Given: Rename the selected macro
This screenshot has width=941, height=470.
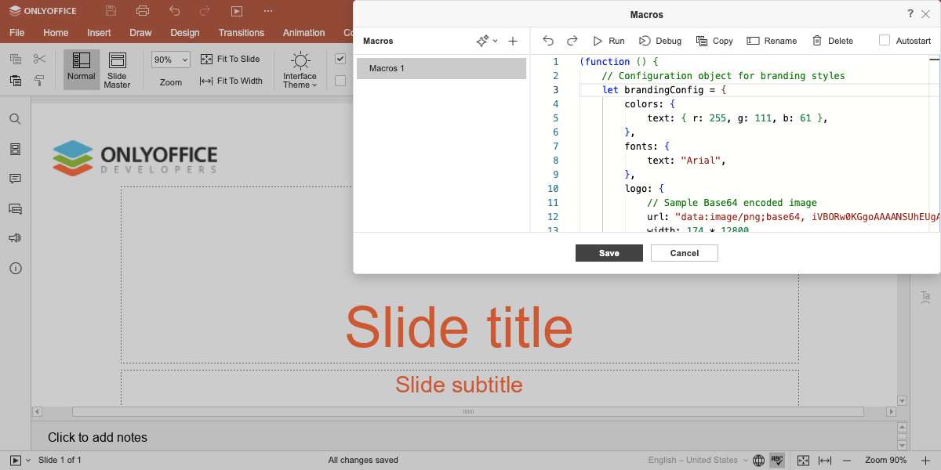Looking at the screenshot, I should tap(772, 41).
